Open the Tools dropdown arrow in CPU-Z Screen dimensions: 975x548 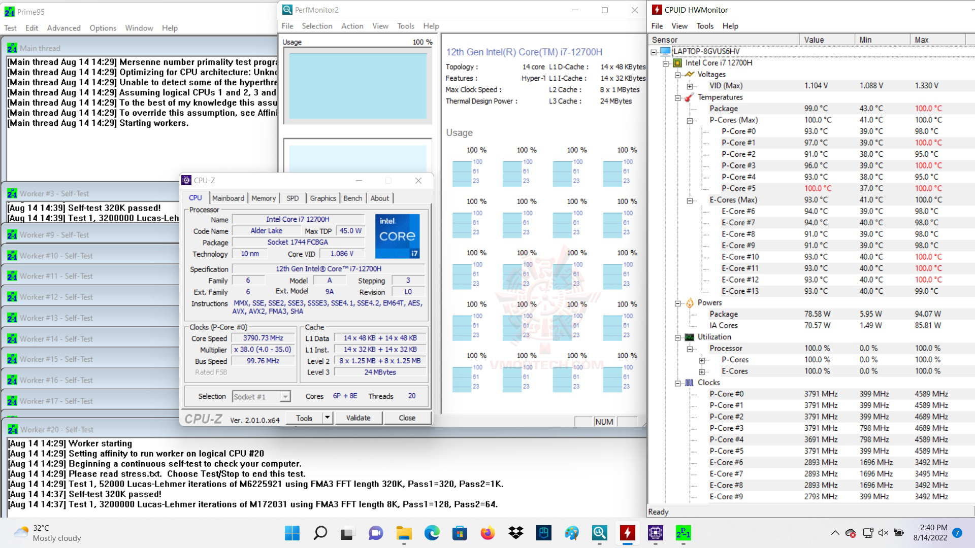point(328,418)
